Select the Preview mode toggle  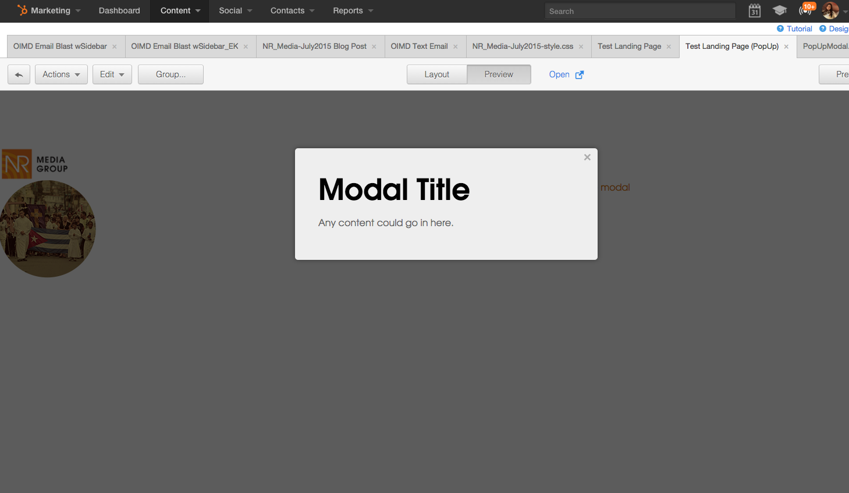[499, 74]
